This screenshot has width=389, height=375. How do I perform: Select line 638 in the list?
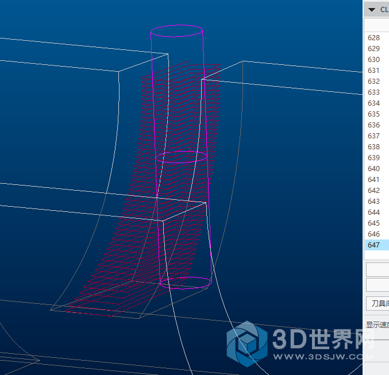[377, 147]
